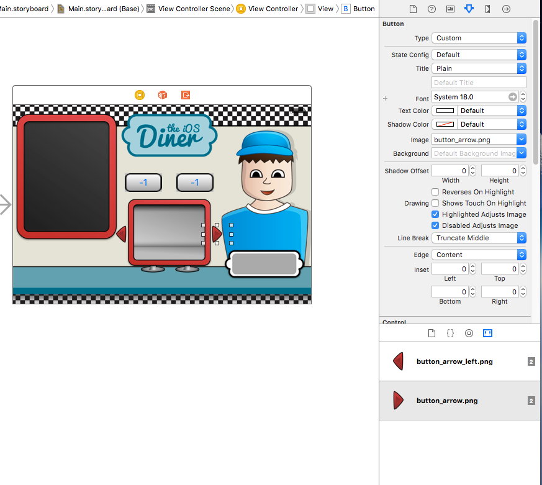Click the yellow View Controller dock icon
The height and width of the screenshot is (485, 542).
[140, 95]
